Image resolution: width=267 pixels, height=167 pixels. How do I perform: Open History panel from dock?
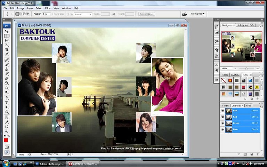pyautogui.click(x=217, y=27)
